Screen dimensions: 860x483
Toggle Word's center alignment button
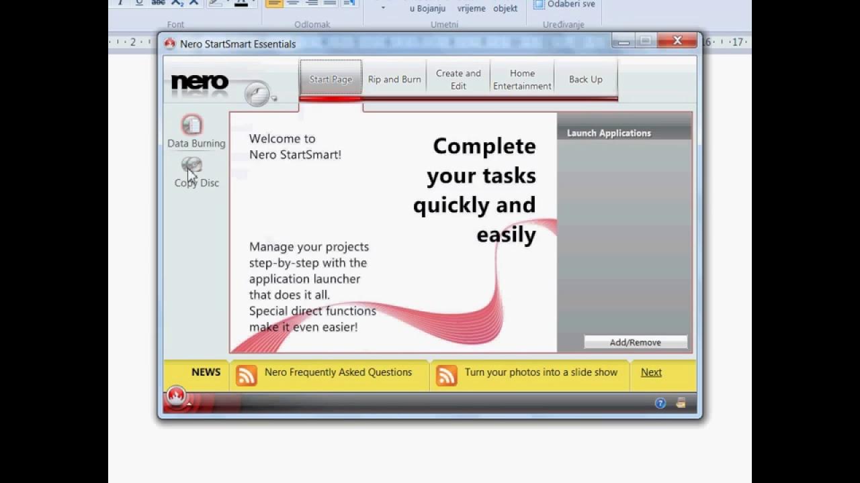(x=293, y=3)
